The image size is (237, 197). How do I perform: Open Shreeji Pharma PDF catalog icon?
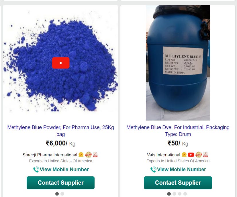tap(95, 155)
